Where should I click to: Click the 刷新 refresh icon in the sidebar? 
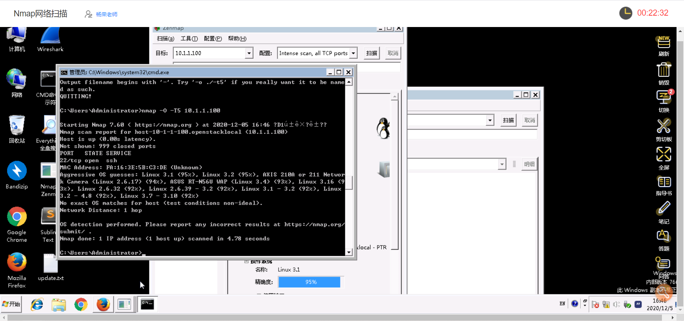(664, 46)
